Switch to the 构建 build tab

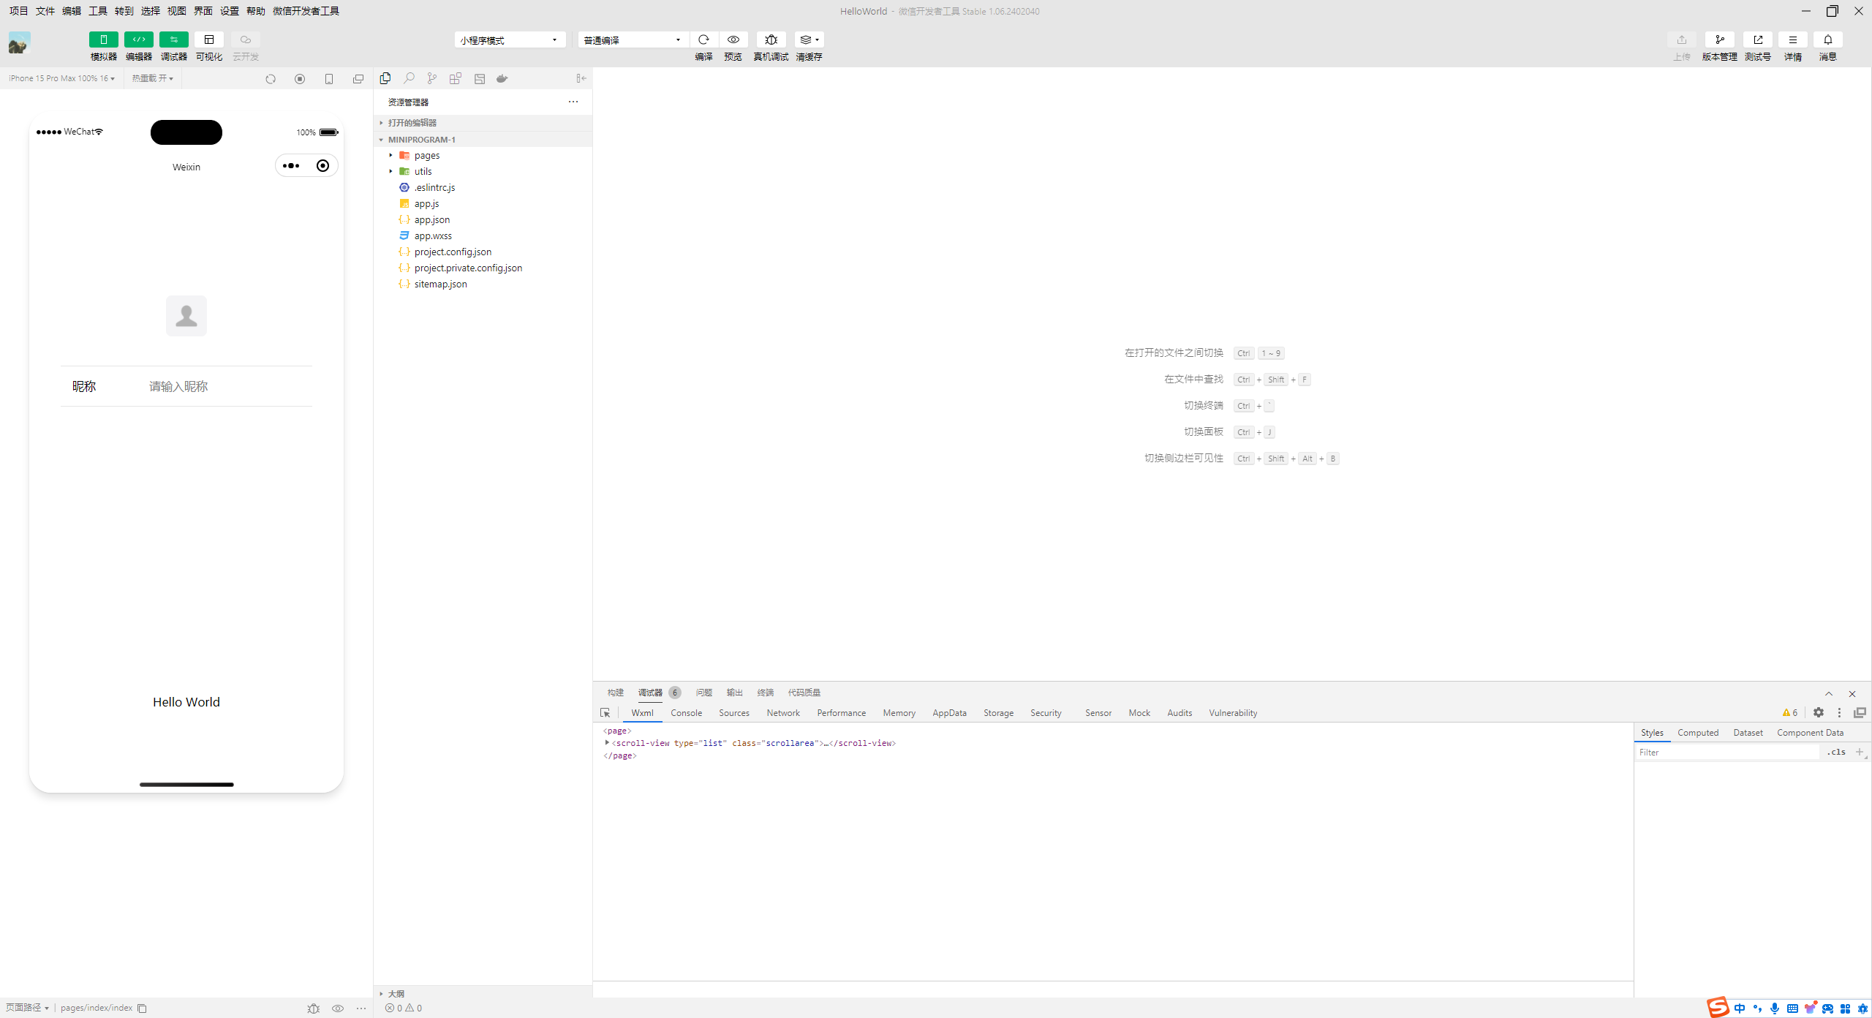(x=615, y=693)
